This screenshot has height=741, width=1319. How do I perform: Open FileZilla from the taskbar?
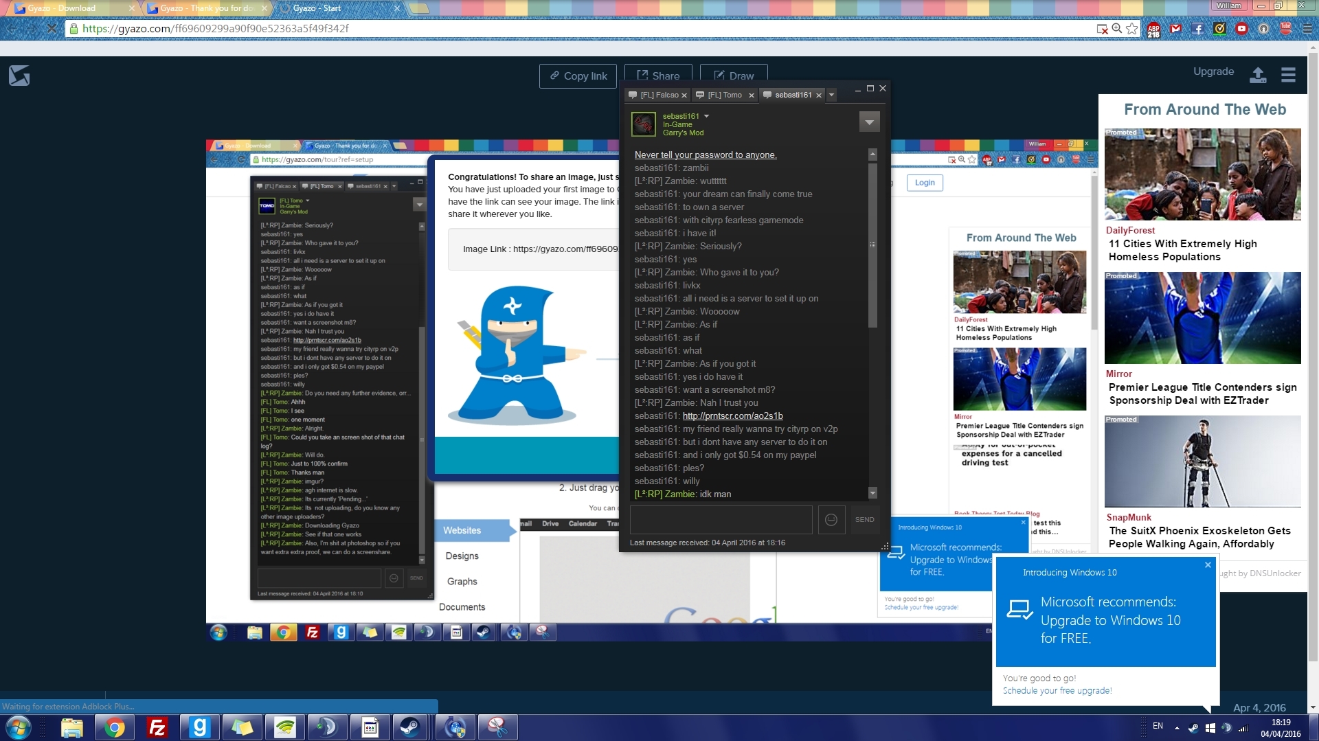click(x=157, y=727)
